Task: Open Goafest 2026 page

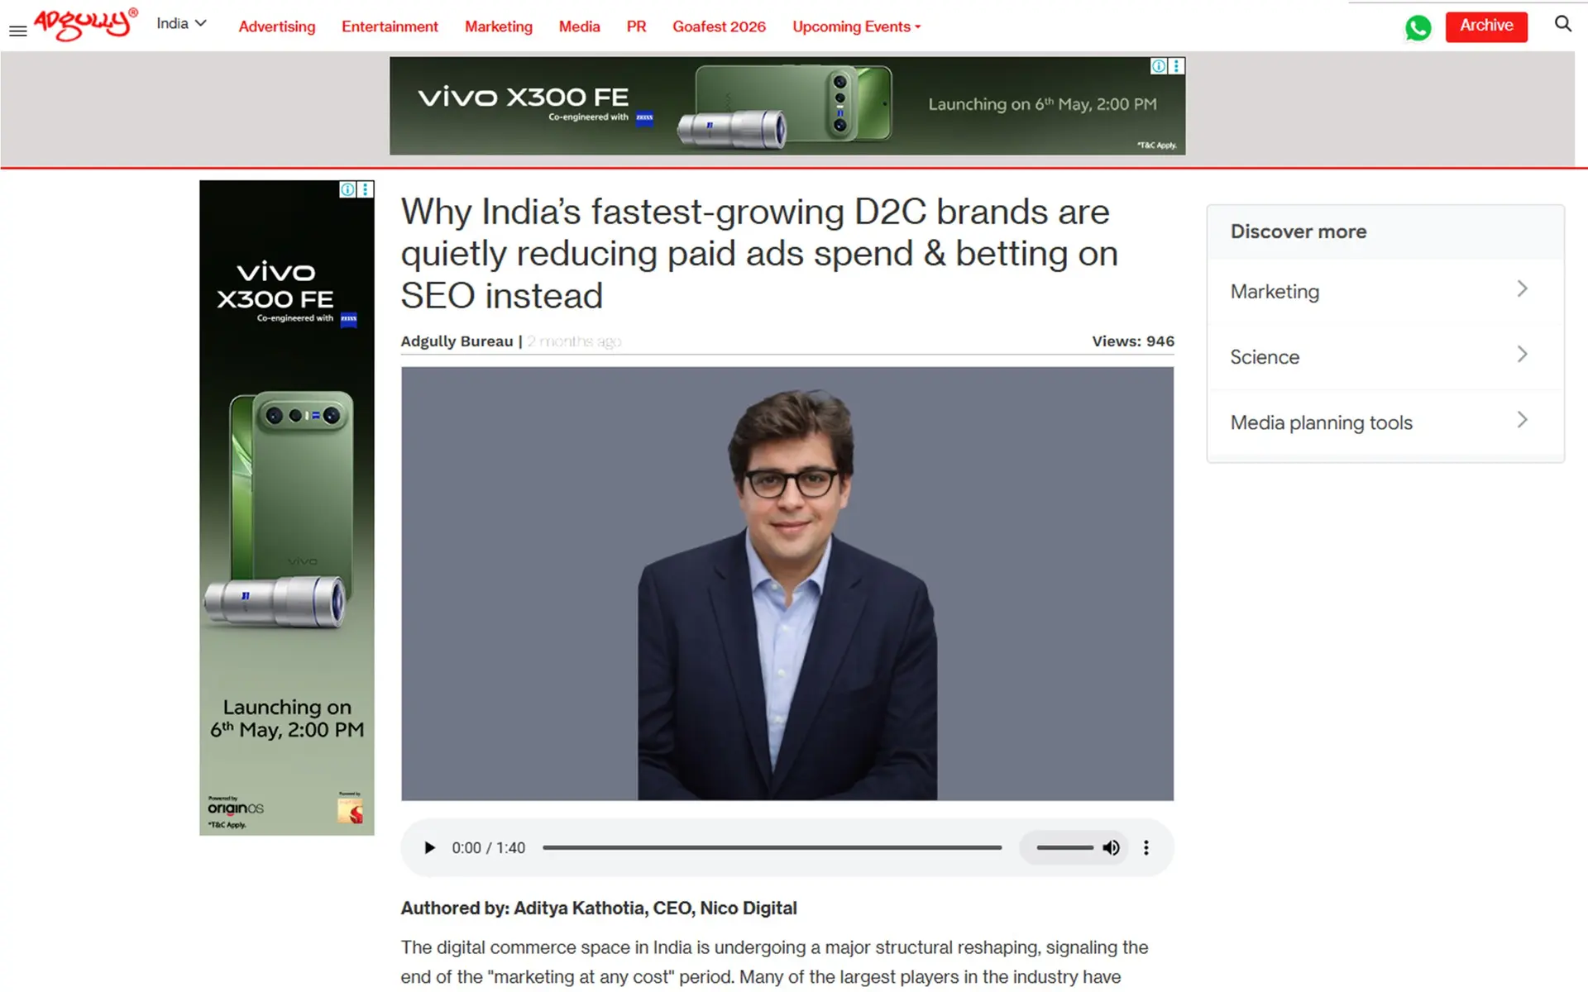Action: [x=719, y=26]
